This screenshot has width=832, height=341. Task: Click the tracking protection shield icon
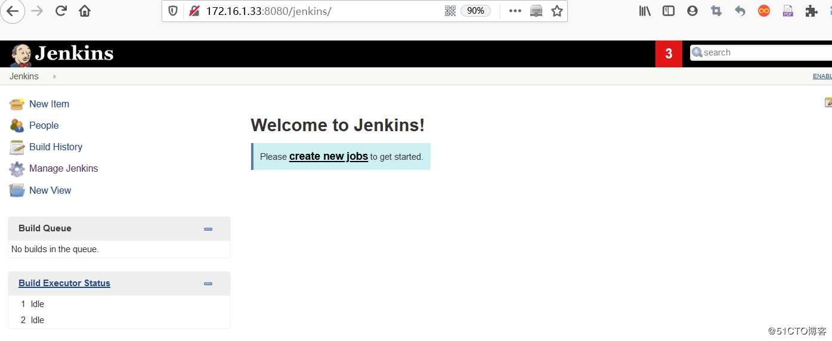pyautogui.click(x=173, y=11)
